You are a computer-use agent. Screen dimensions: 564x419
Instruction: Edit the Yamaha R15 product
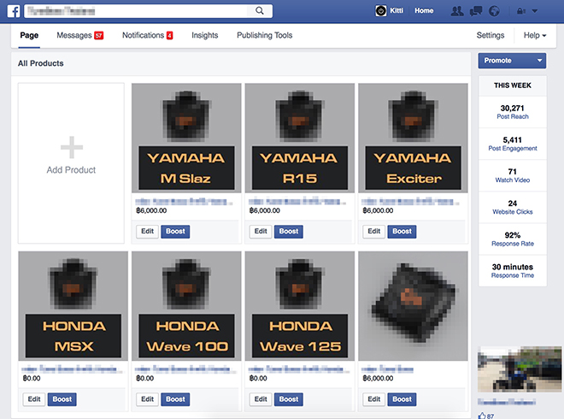[x=261, y=232]
